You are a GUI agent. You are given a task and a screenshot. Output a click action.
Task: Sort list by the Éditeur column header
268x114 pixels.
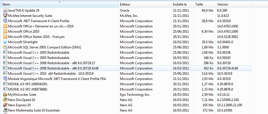(x=145, y=4)
